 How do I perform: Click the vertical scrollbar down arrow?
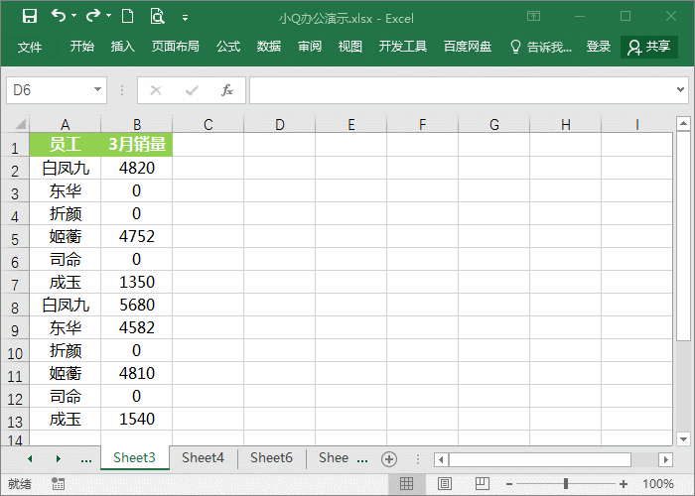(683, 439)
